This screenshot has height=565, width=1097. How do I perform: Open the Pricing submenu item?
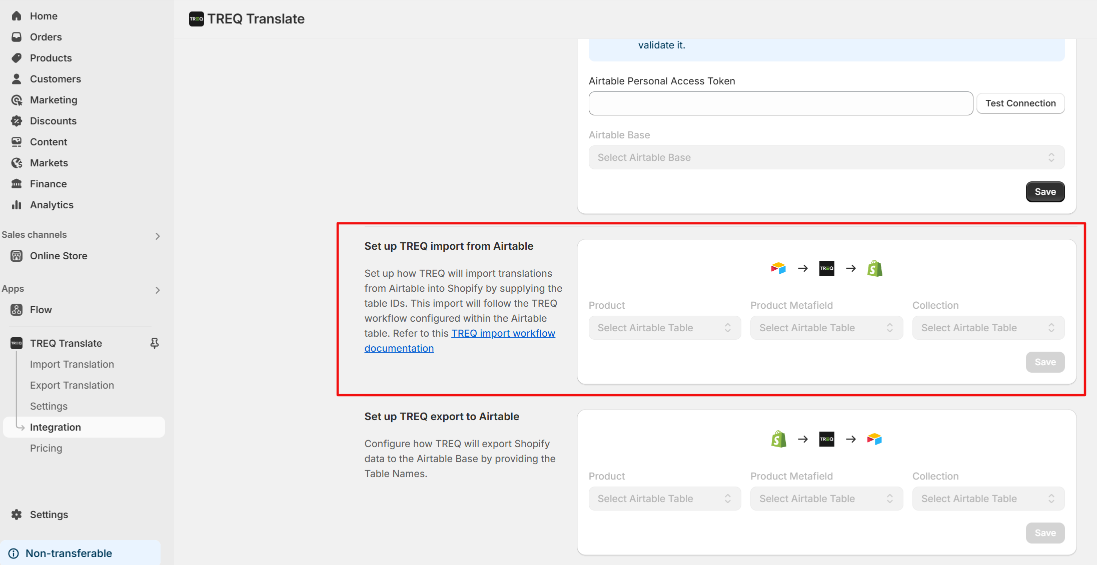click(x=46, y=448)
